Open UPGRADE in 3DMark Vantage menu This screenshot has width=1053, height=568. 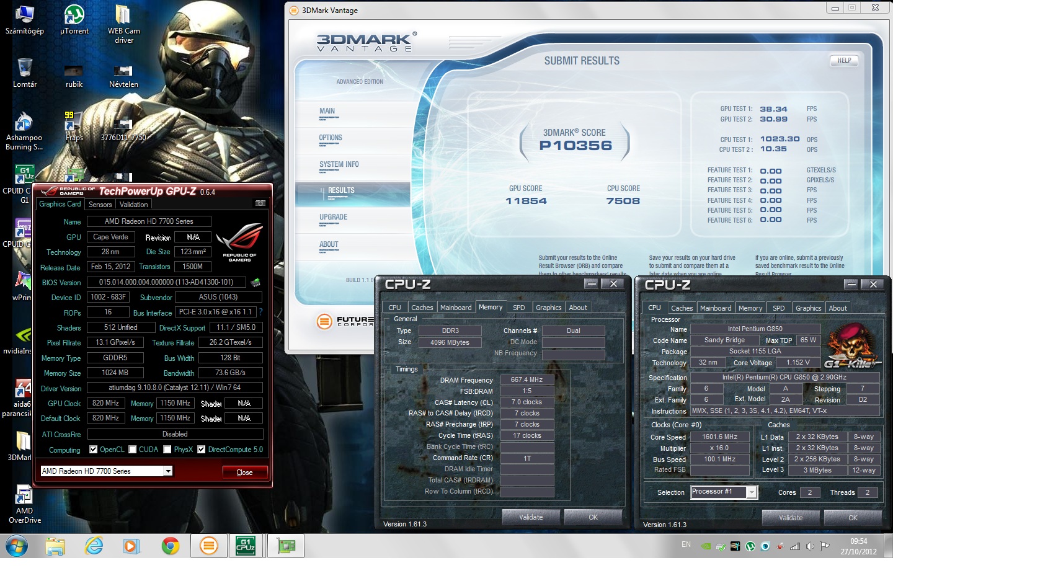(x=334, y=218)
